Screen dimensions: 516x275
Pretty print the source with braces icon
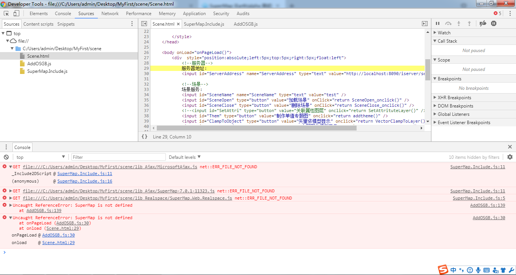(x=144, y=137)
